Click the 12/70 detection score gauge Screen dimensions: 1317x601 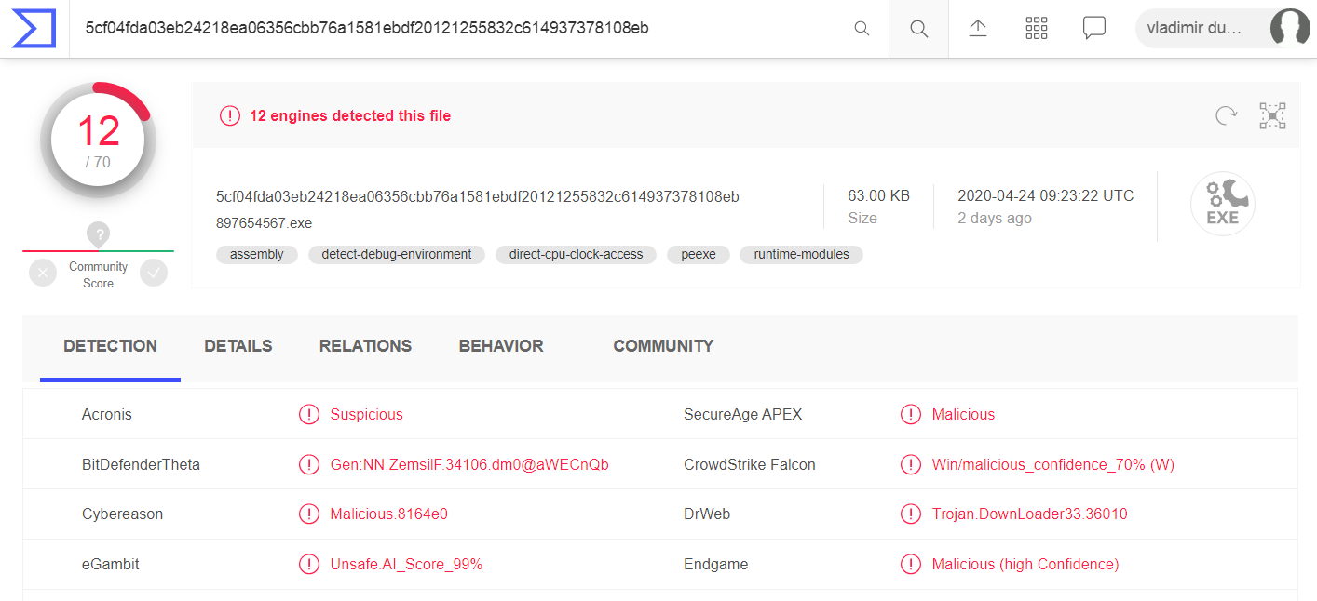point(98,140)
